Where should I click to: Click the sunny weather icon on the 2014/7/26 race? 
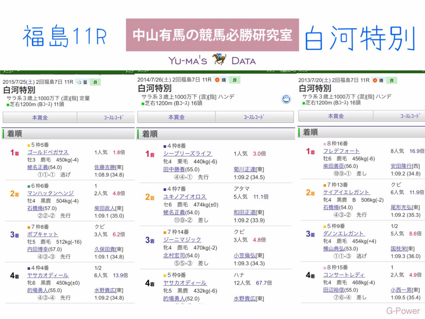217,80
